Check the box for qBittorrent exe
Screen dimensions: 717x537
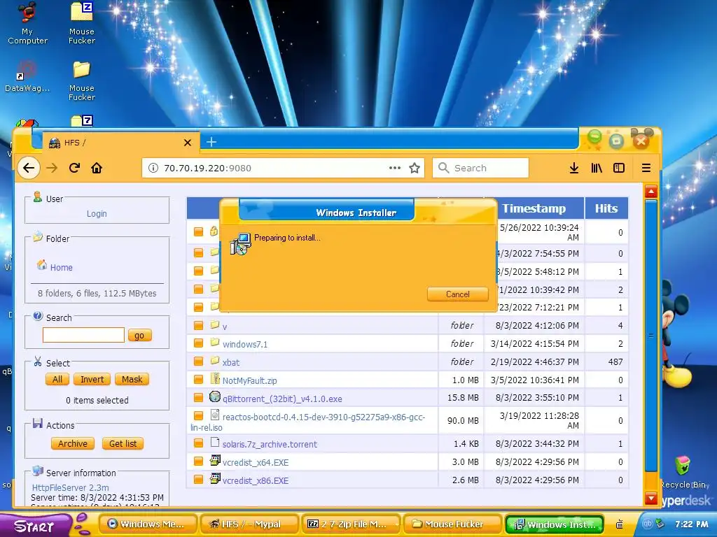198,398
